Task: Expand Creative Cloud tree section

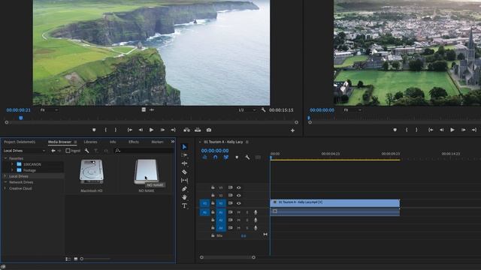Action: click(5, 188)
